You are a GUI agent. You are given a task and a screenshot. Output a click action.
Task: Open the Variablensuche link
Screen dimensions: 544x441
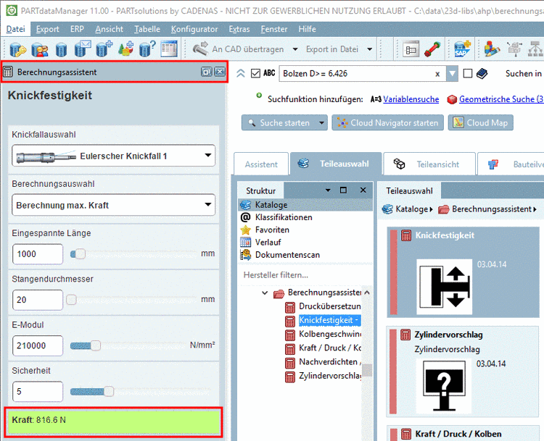point(411,99)
